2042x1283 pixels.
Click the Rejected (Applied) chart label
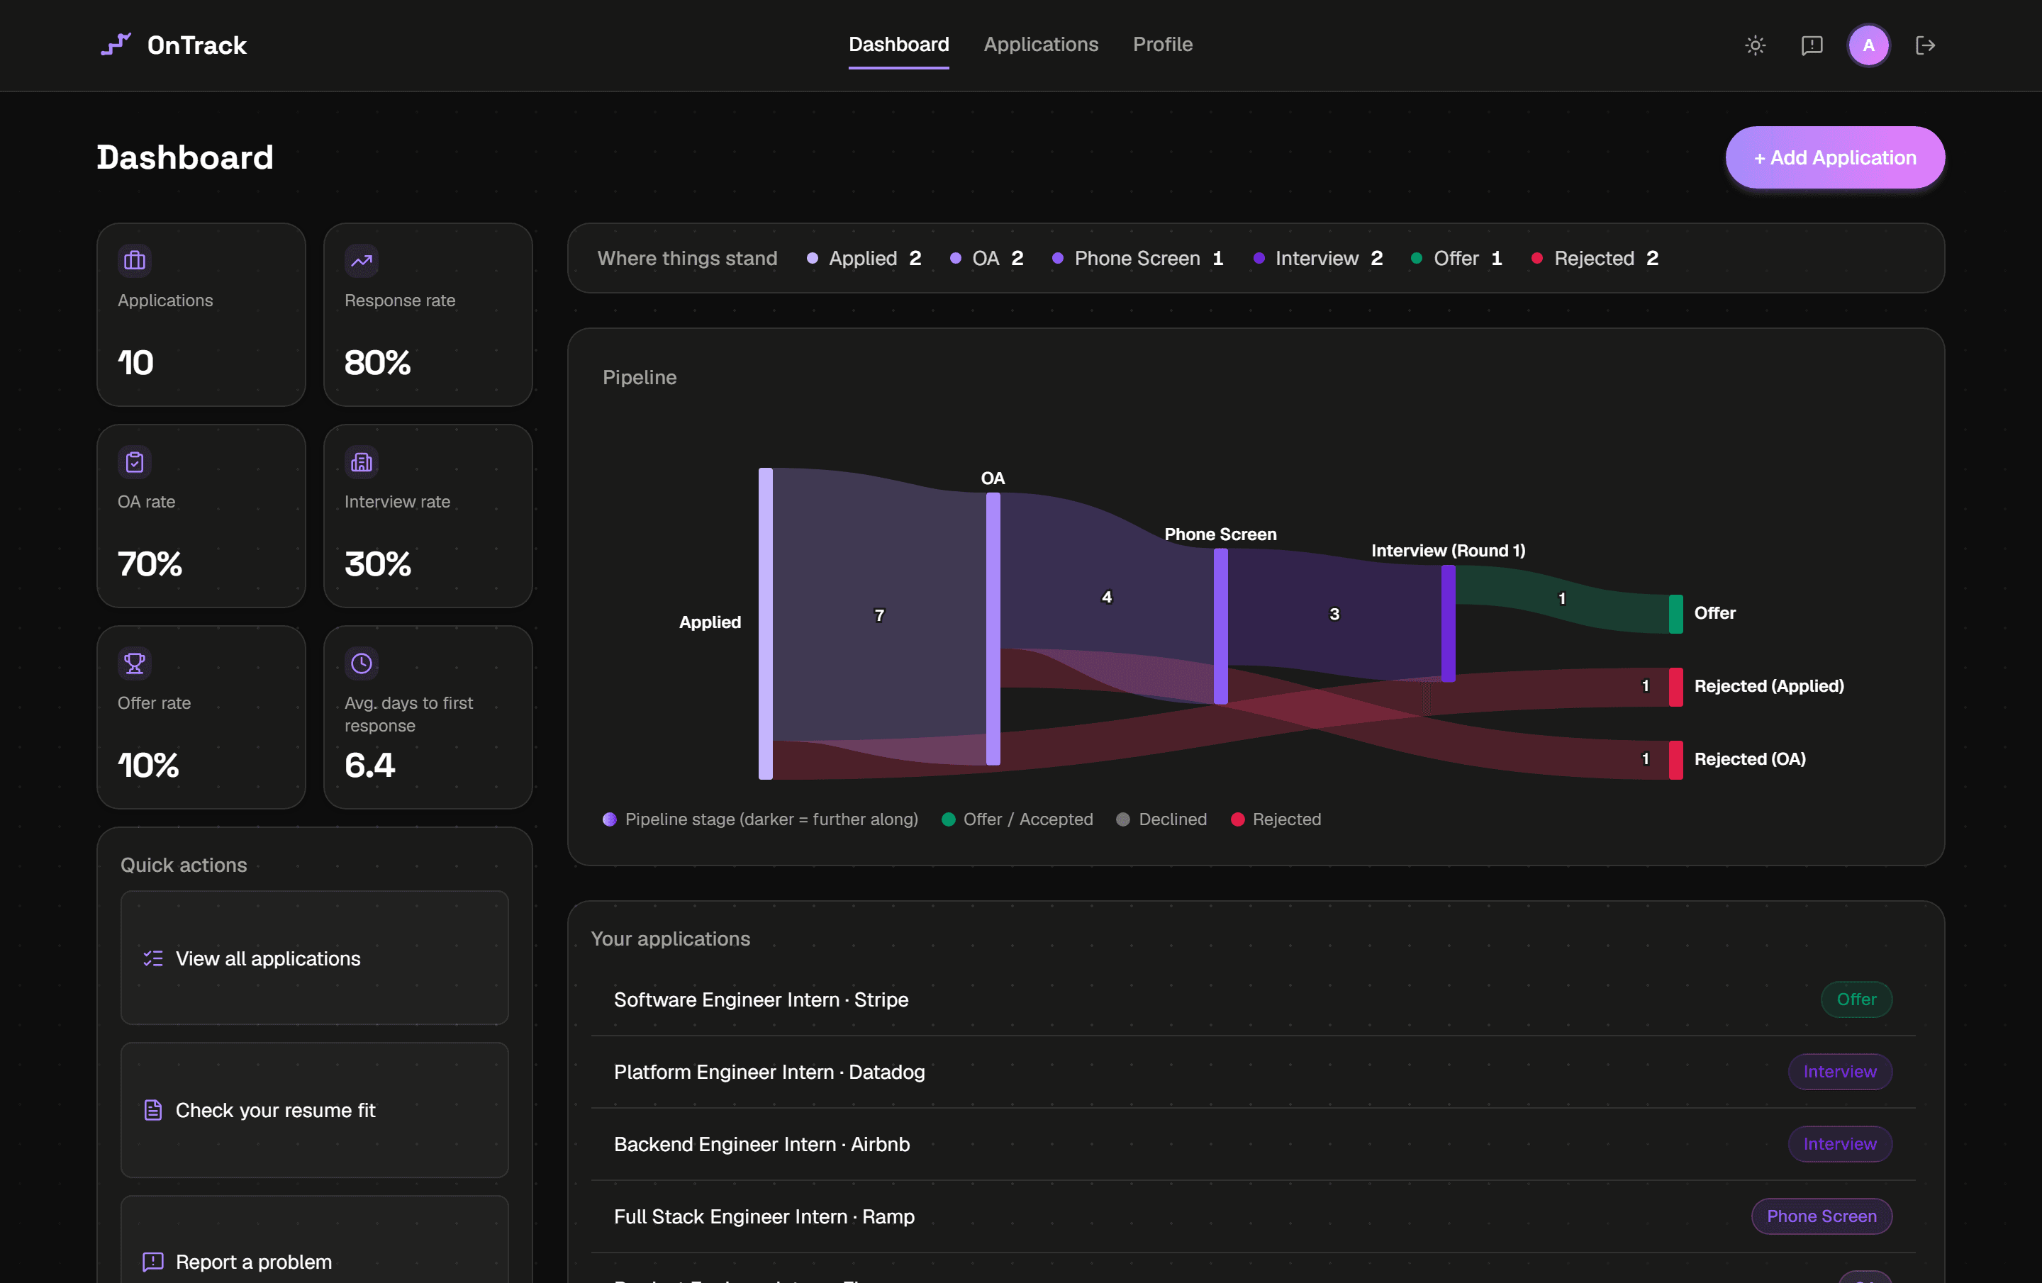(x=1768, y=686)
